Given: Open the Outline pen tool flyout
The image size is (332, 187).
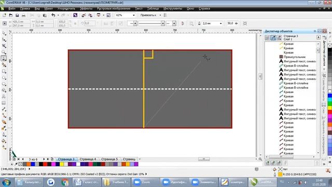Looking at the screenshot, I should (x=4, y=135).
